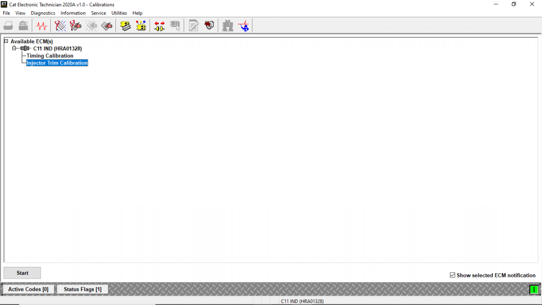Click the Active Codes [0] button
Screen dimensions: 542x305
(x=28, y=289)
